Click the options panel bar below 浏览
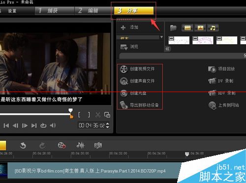Viewport: 246px width, 183px height. pos(182,56)
